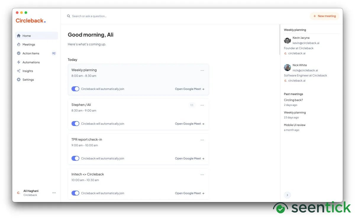Click Circleback logo icon under Nick White
The width and height of the screenshot is (355, 218).
pos(285,80)
